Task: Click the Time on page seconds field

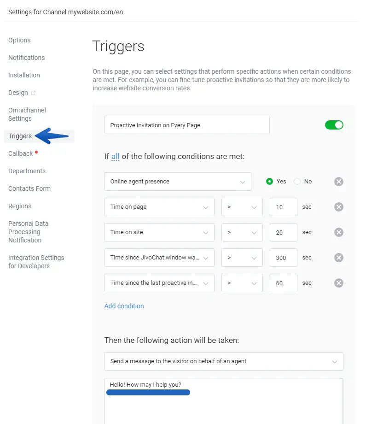Action: tap(283, 207)
